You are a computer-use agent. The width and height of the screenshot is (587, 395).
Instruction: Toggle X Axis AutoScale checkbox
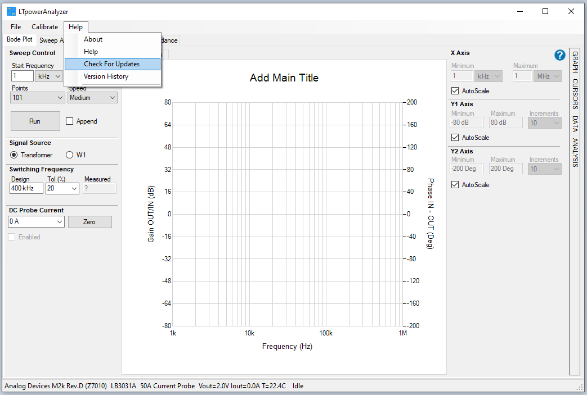tap(455, 91)
